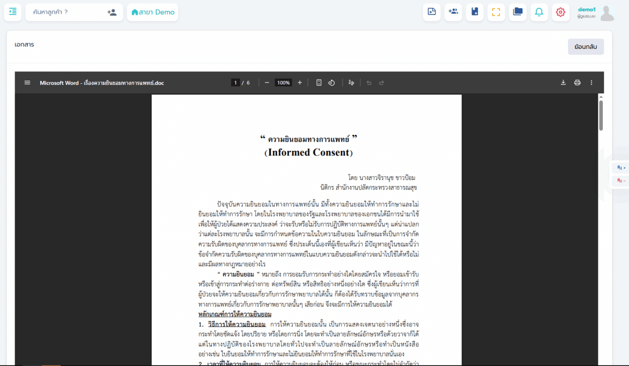Click the PDF file name title
629x366 pixels.
[102, 83]
